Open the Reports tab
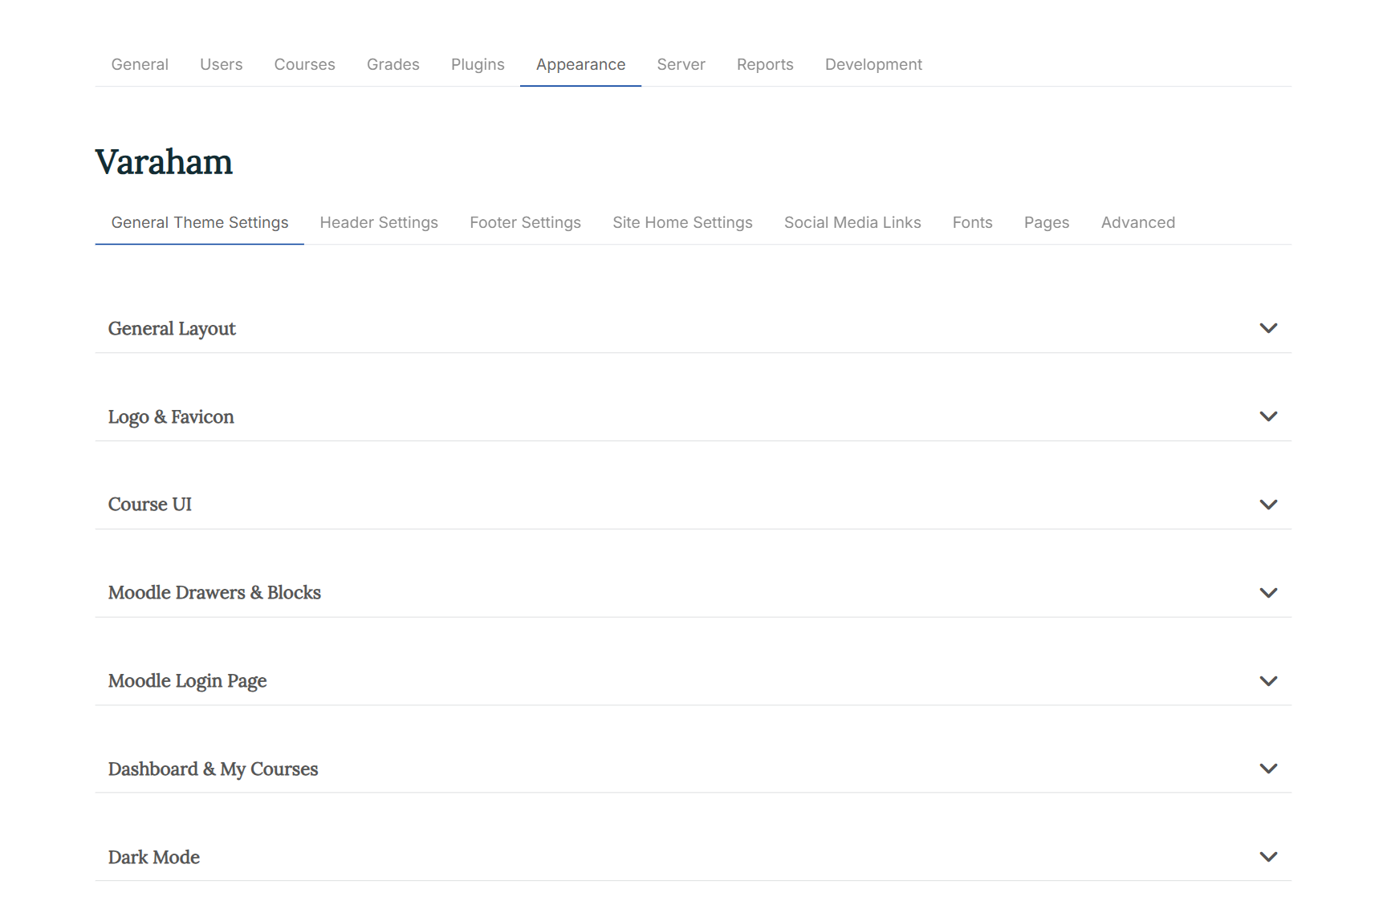1387x909 pixels. [765, 64]
